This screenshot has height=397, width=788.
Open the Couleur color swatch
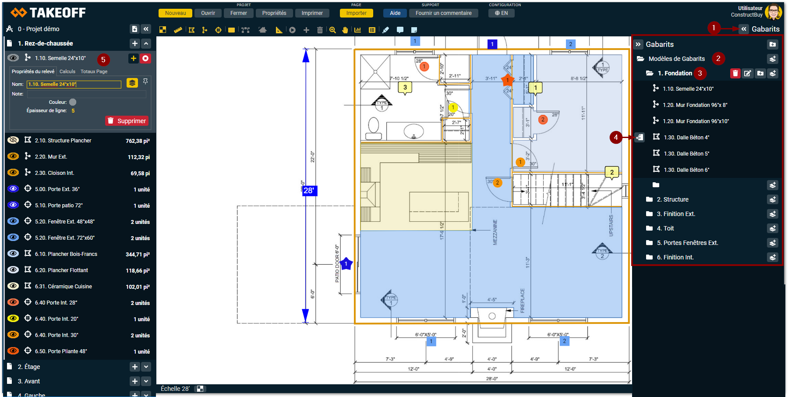pos(73,102)
